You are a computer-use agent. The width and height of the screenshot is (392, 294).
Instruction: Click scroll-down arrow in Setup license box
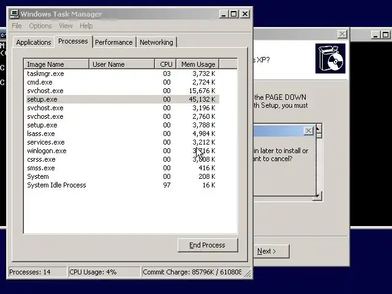coord(318,196)
